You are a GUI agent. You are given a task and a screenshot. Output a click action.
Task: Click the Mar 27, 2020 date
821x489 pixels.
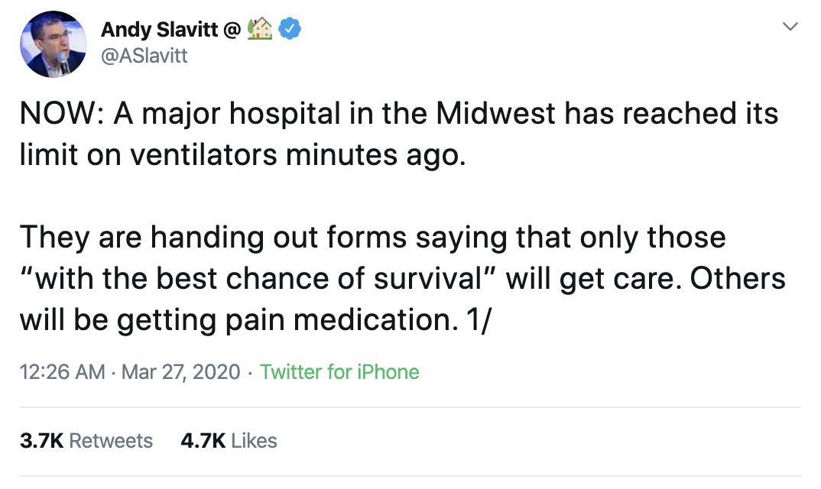180,372
